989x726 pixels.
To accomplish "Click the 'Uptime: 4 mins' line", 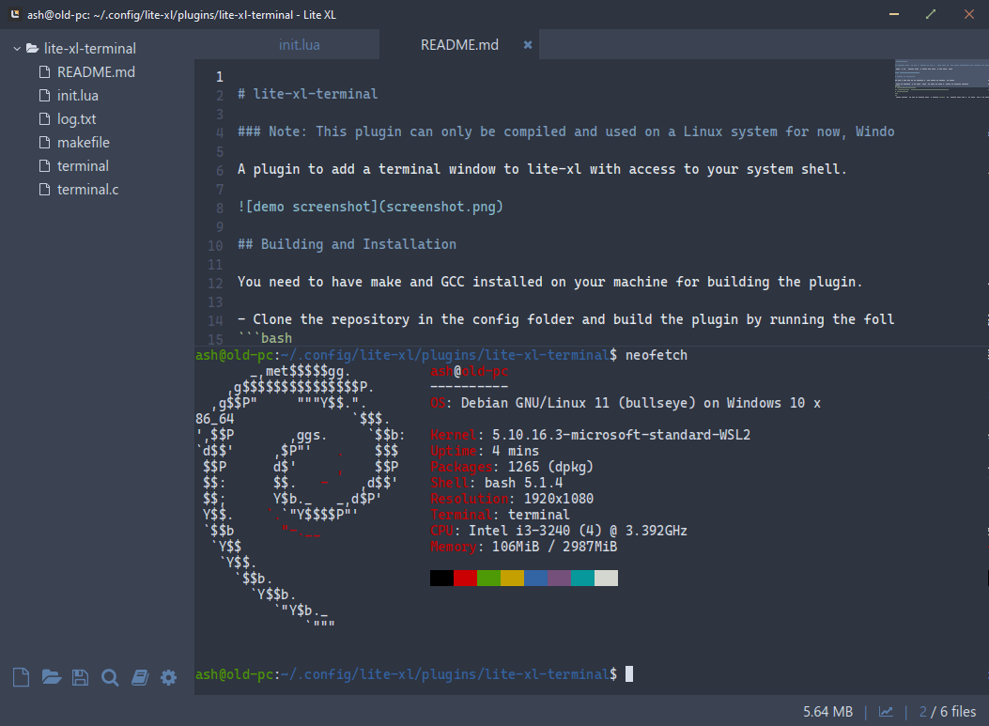I will [x=485, y=451].
